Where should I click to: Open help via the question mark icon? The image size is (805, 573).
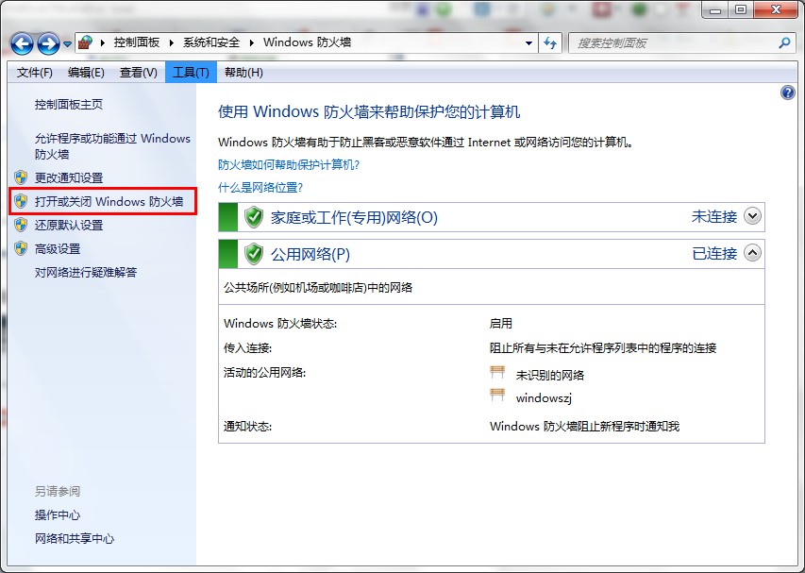[x=787, y=92]
